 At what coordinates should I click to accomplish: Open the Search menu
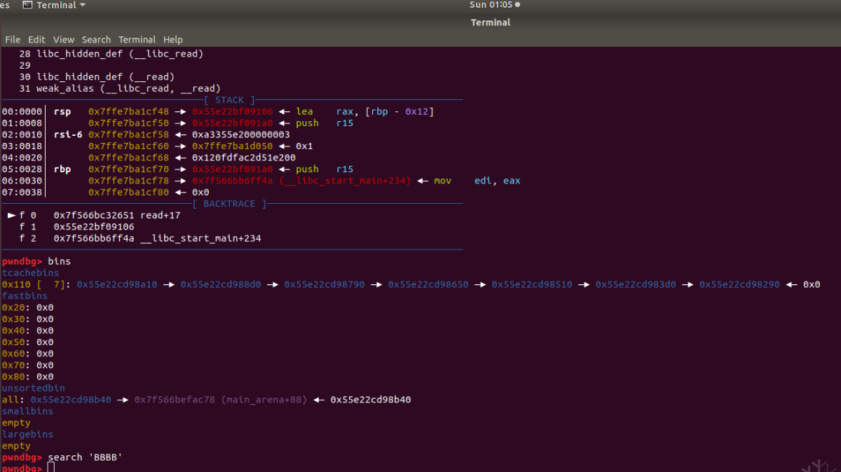[96, 40]
